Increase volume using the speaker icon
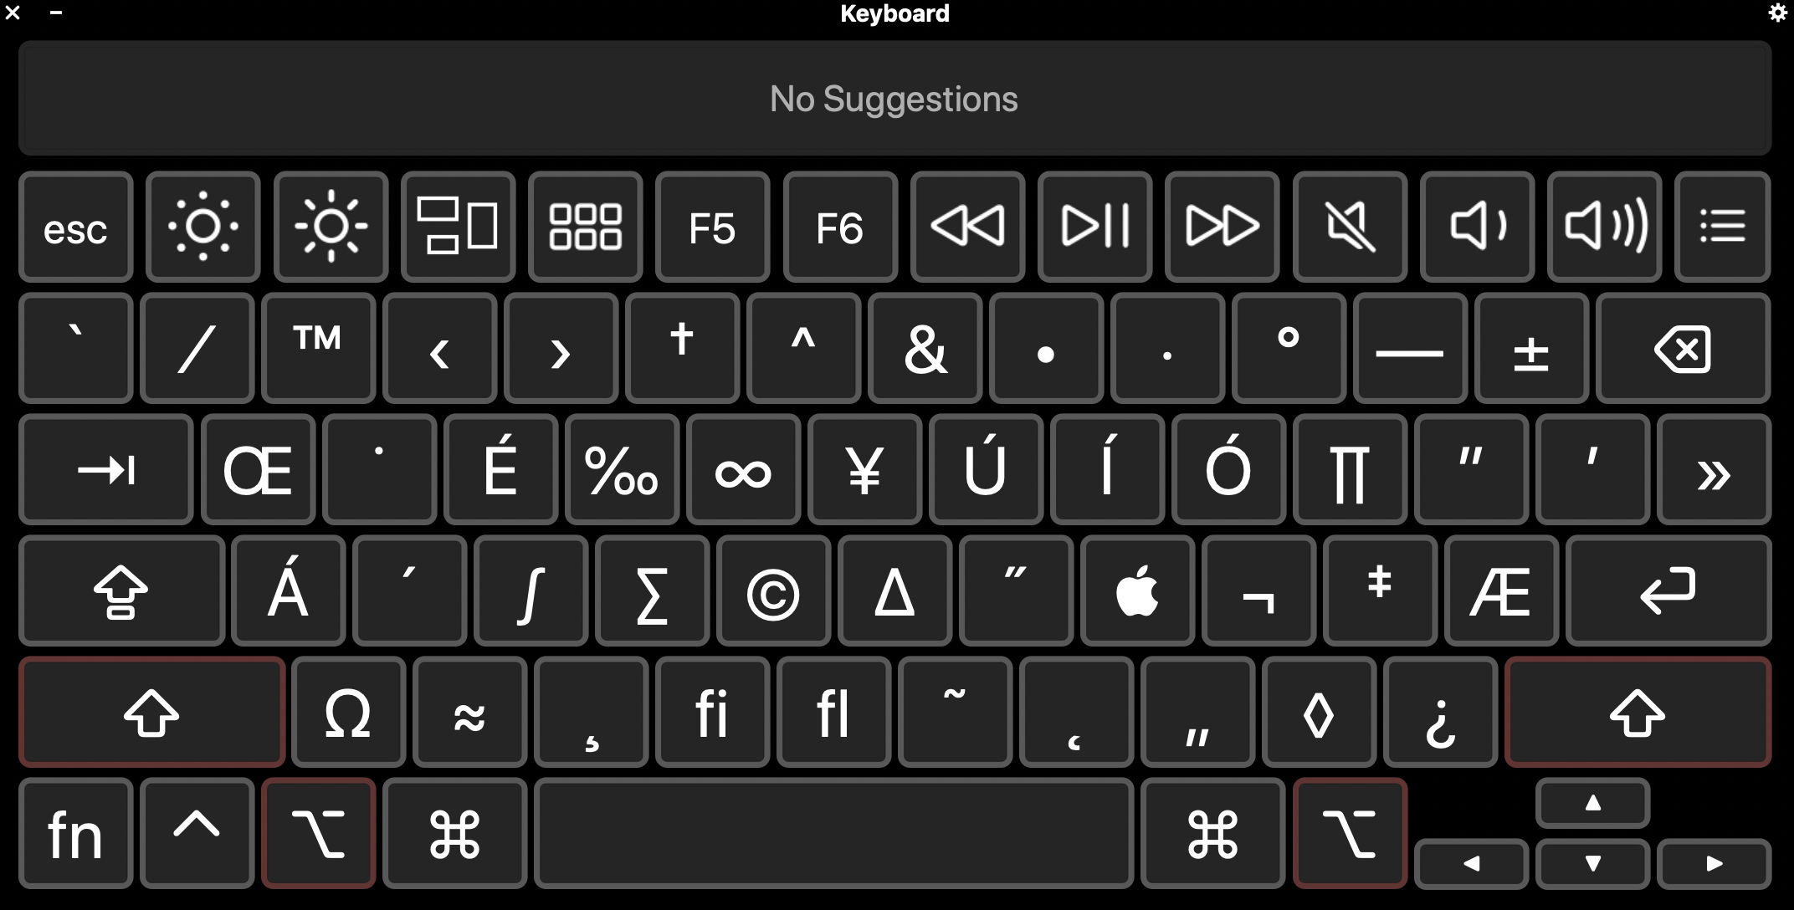The width and height of the screenshot is (1794, 910). coord(1606,227)
